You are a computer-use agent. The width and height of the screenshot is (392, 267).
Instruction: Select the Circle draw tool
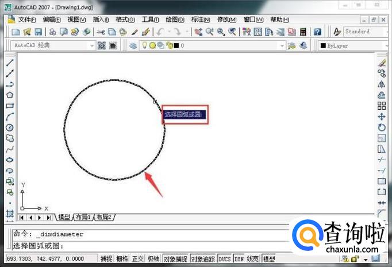pos(10,127)
